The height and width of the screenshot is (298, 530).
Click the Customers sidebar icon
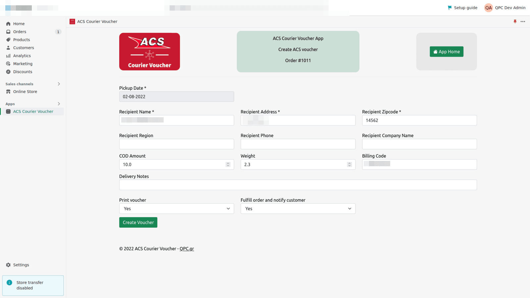pos(8,47)
